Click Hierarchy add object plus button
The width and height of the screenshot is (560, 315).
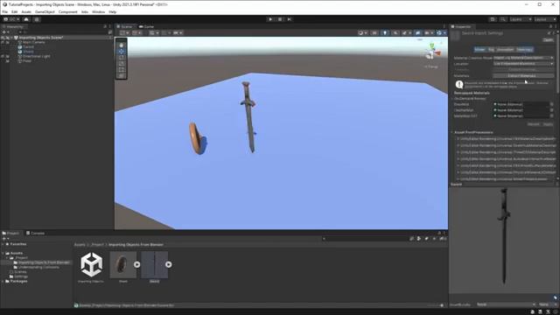pyautogui.click(x=5, y=32)
